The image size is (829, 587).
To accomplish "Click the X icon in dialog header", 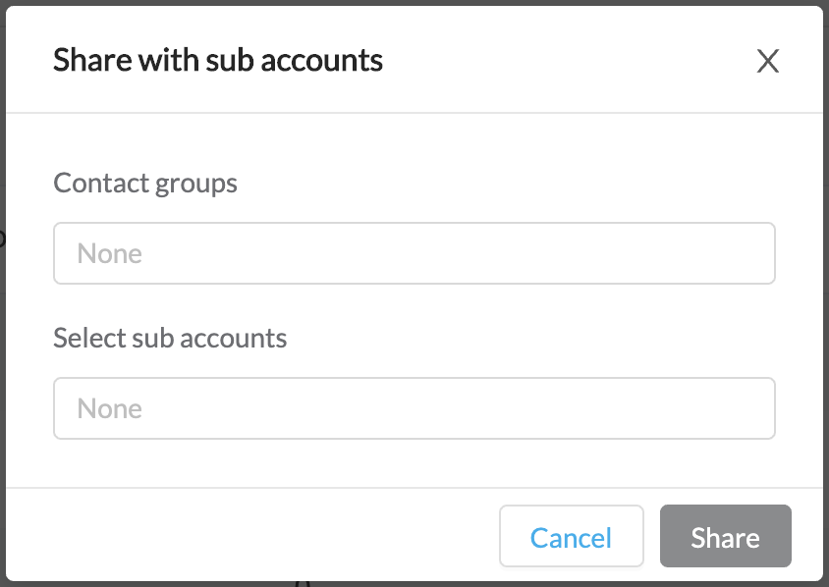I will coord(767,62).
